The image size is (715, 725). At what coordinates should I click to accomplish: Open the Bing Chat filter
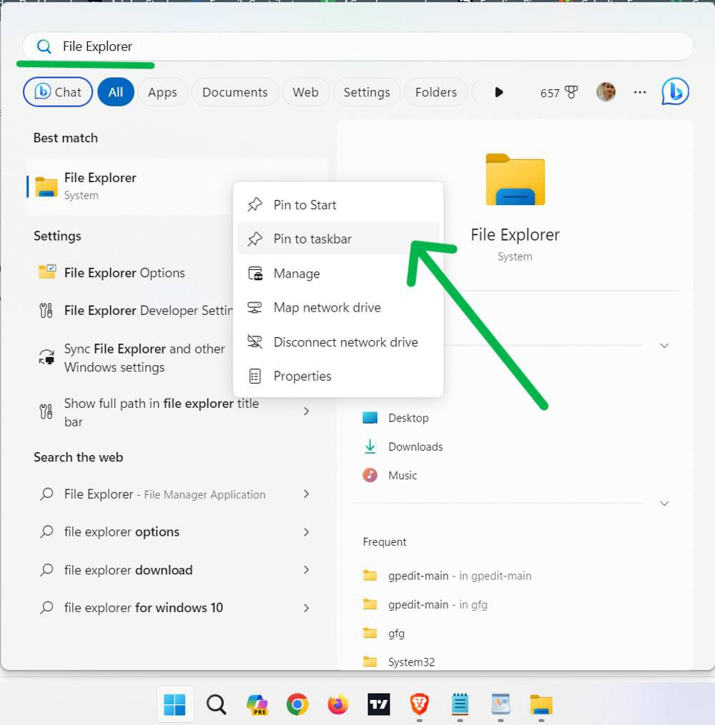click(58, 92)
